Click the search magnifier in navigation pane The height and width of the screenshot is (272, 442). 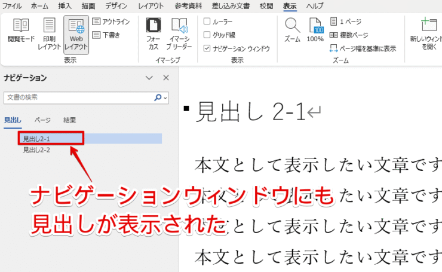[x=158, y=97]
